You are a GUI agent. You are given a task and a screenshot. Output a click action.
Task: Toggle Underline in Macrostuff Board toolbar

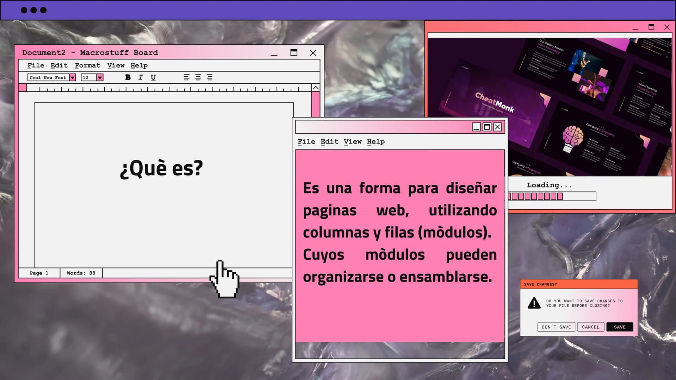(x=153, y=78)
